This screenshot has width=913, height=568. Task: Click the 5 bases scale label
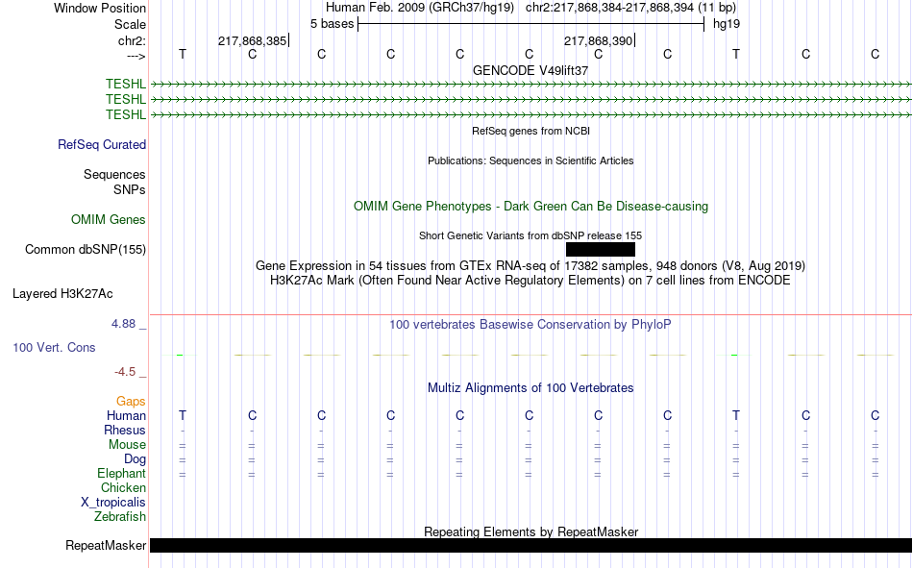coord(332,24)
